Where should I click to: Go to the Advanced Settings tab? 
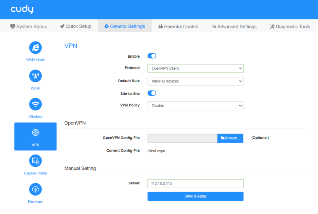234,26
